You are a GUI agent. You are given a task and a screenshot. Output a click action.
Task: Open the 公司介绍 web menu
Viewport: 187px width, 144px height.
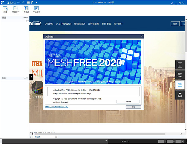point(49,24)
